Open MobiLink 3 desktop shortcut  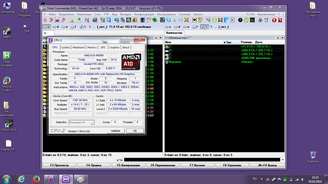click(x=9, y=126)
